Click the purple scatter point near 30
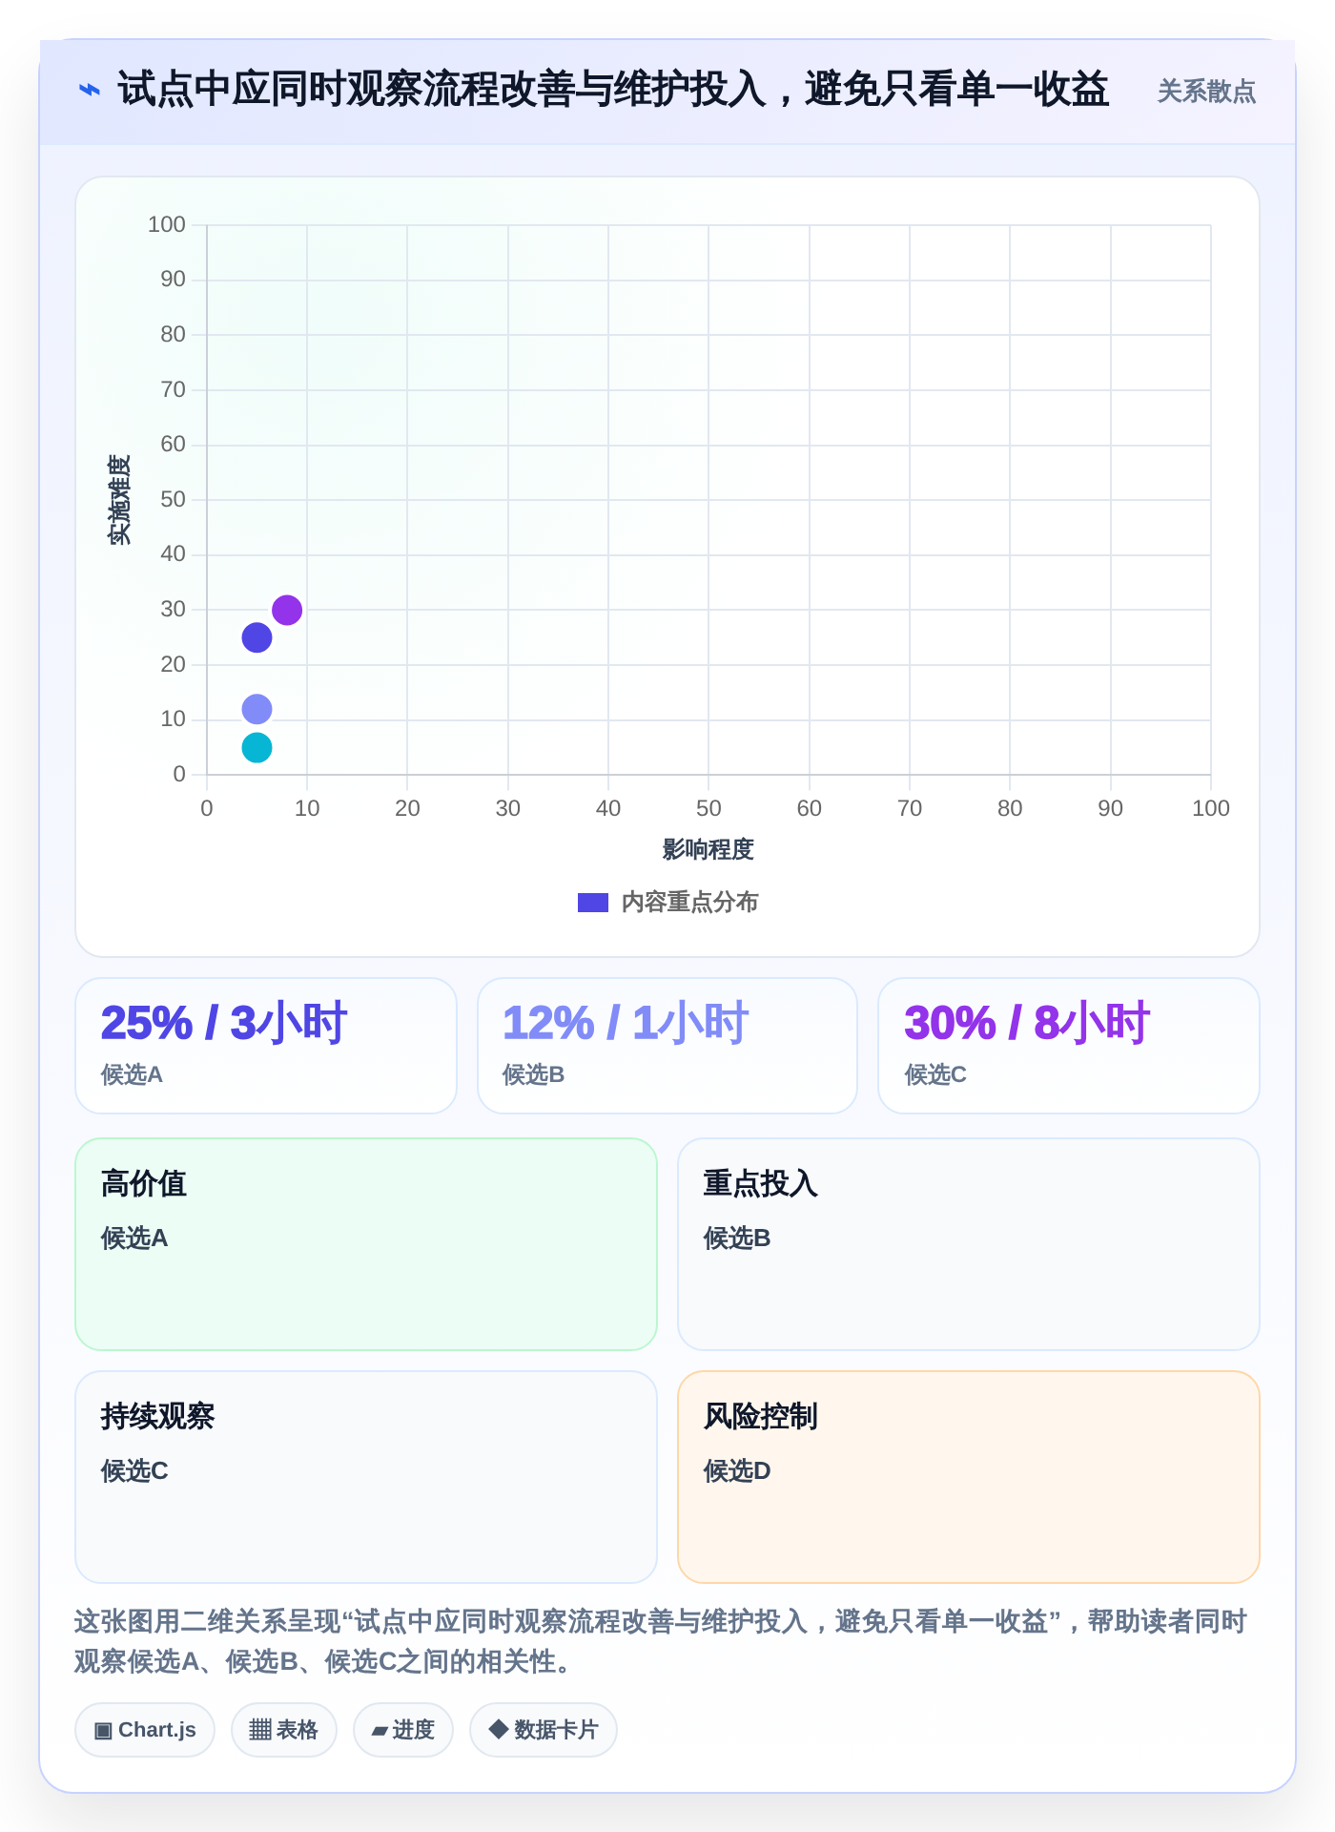 click(x=287, y=610)
